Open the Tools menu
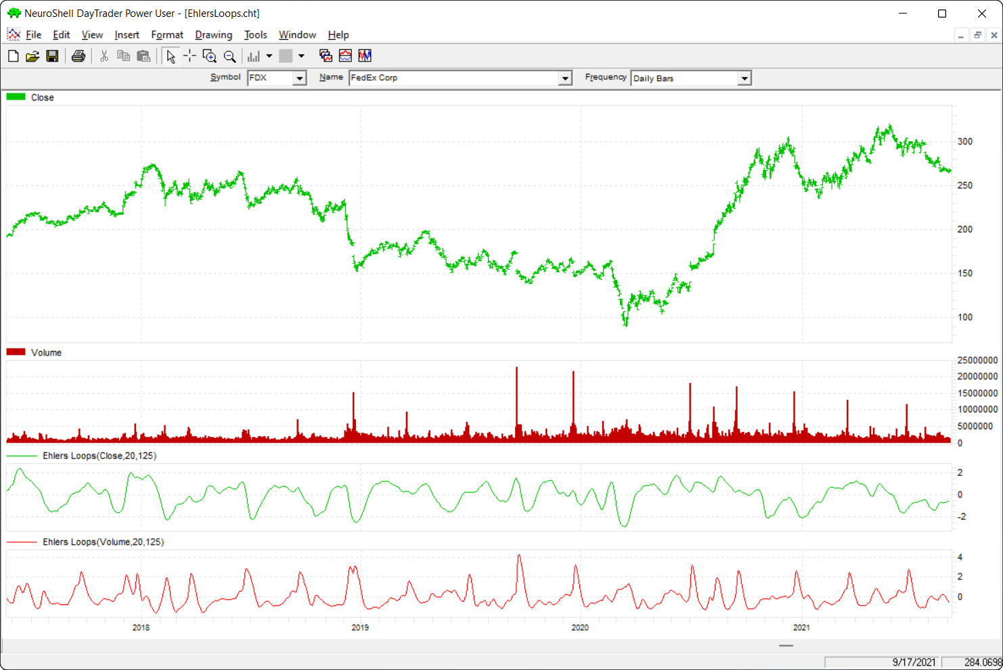This screenshot has height=670, width=1003. pos(256,34)
